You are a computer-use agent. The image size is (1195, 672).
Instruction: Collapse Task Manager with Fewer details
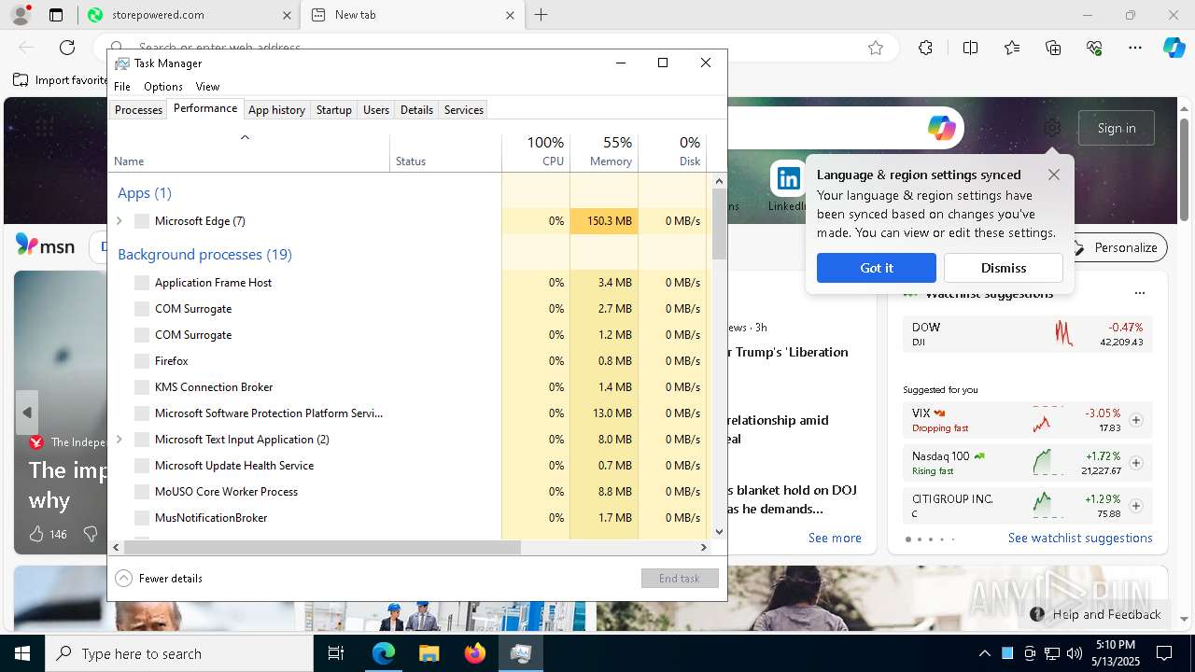159,579
